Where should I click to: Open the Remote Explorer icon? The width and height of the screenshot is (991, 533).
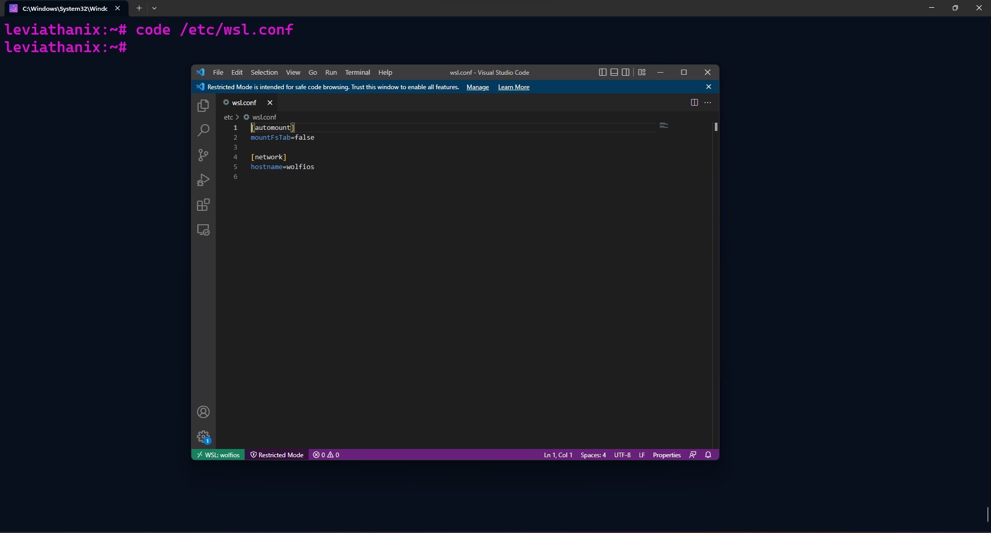203,230
